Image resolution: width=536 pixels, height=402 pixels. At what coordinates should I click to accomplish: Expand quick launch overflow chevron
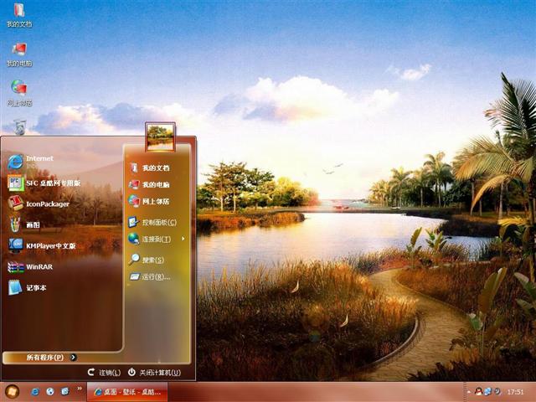click(80, 389)
